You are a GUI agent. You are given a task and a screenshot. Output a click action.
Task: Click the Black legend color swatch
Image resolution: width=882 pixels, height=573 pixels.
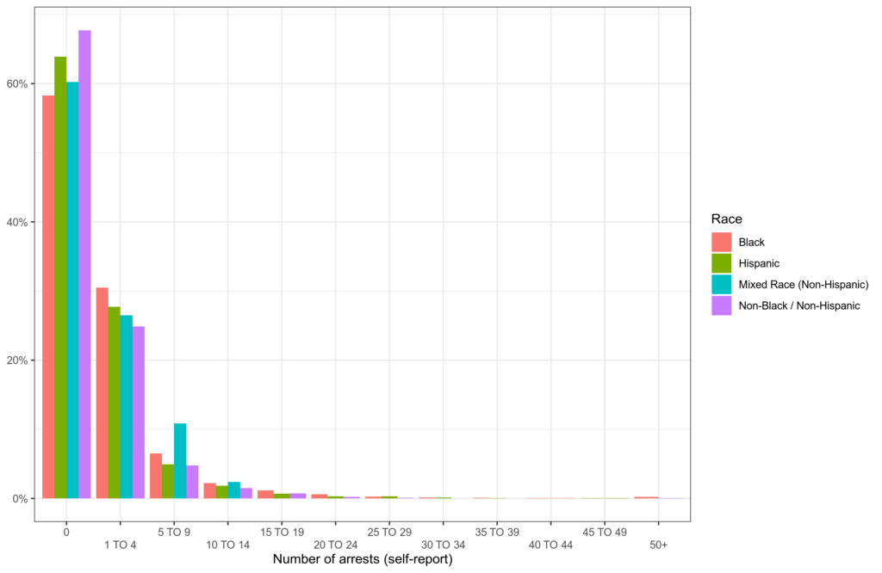721,242
